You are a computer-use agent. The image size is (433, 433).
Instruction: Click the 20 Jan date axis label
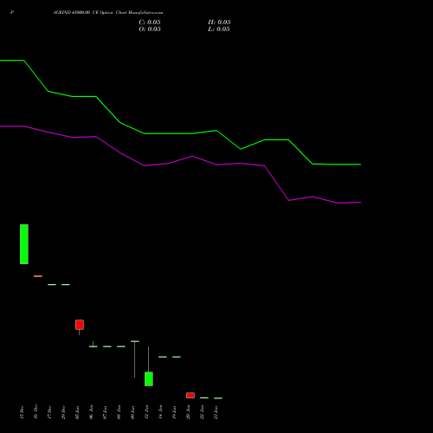click(x=188, y=412)
